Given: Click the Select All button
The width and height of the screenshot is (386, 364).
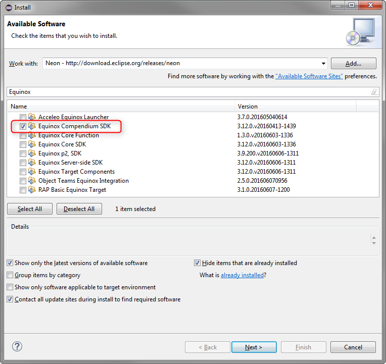Looking at the screenshot, I should [x=30, y=209].
